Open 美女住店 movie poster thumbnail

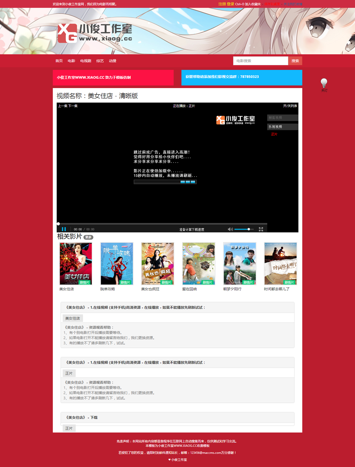[76, 264]
